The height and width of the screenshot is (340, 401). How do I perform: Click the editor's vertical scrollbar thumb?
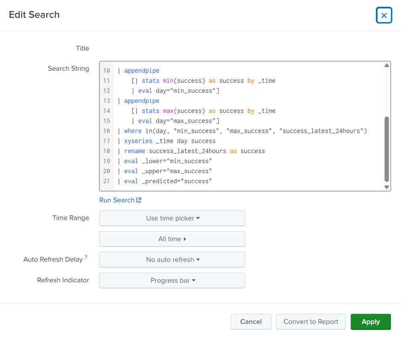(x=386, y=148)
